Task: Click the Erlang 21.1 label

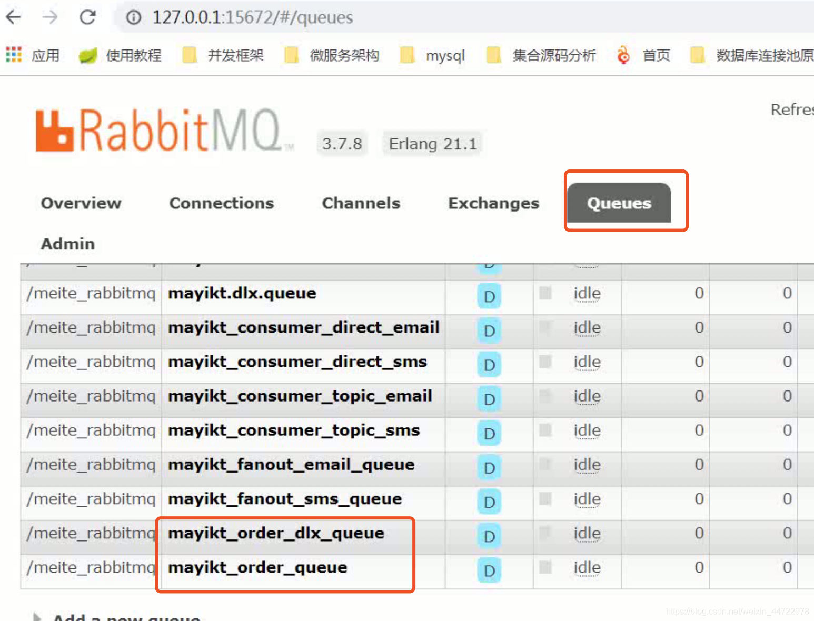Action: (433, 144)
